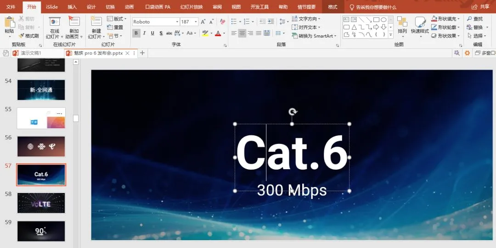The image size is (496, 248).
Task: Click the orange gear settings icon
Action: point(467,53)
